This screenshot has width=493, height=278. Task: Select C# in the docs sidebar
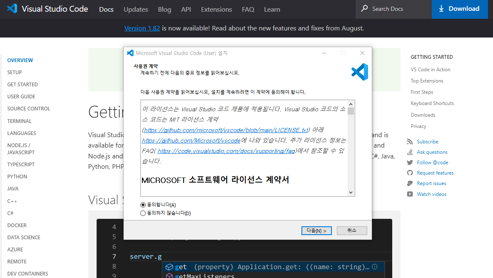(10, 213)
